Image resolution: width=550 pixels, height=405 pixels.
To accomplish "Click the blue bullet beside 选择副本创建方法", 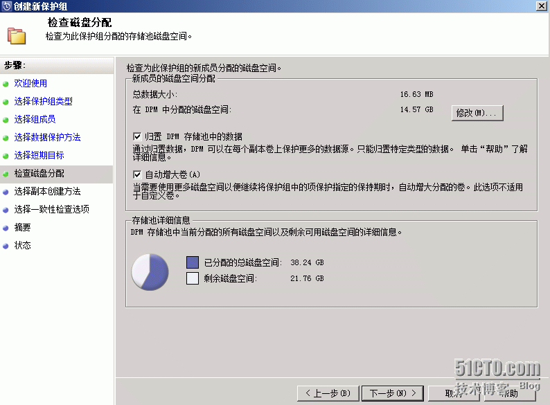I will (6, 192).
